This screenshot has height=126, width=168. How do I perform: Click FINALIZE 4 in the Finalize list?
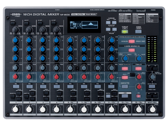pos(139,23)
